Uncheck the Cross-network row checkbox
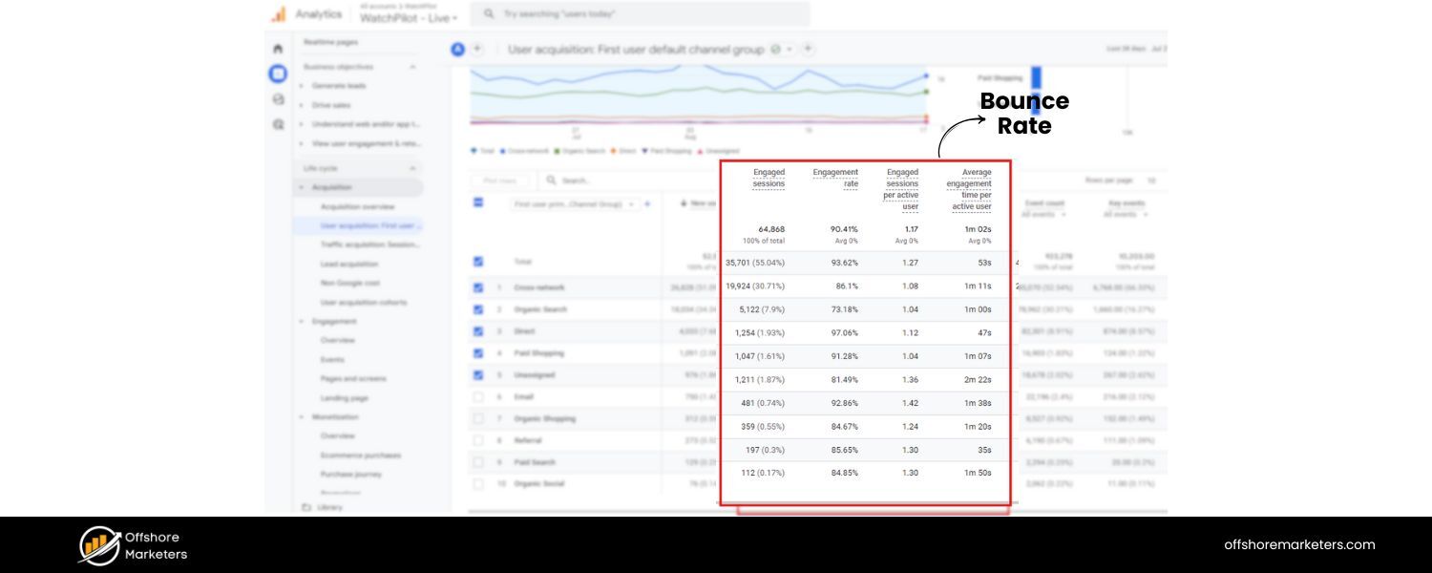This screenshot has height=573, width=1432. click(479, 286)
